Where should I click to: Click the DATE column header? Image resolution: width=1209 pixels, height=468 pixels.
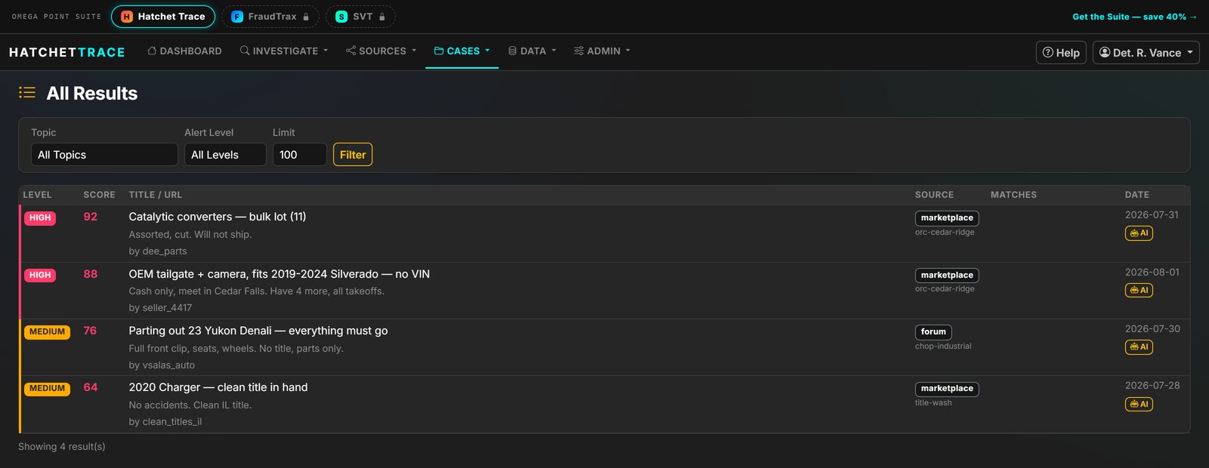[1137, 195]
